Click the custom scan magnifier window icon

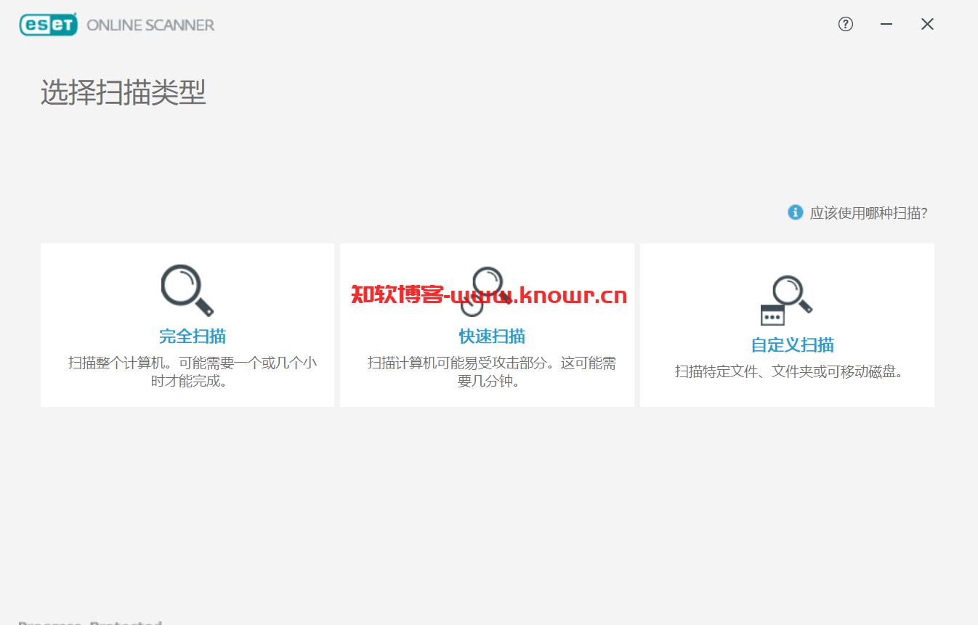tap(786, 300)
